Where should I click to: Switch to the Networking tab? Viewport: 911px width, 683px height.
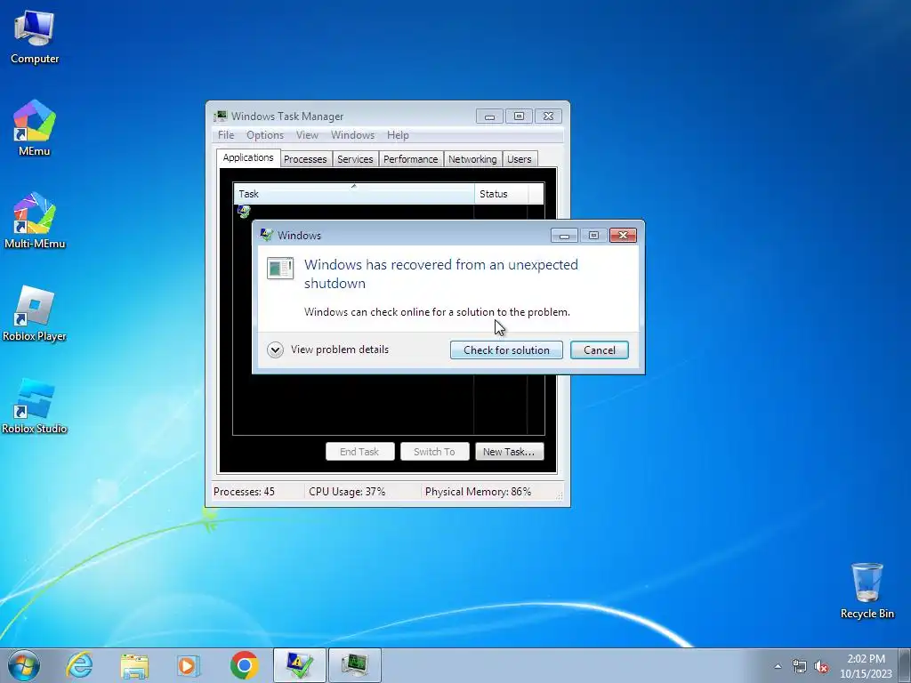click(x=472, y=159)
